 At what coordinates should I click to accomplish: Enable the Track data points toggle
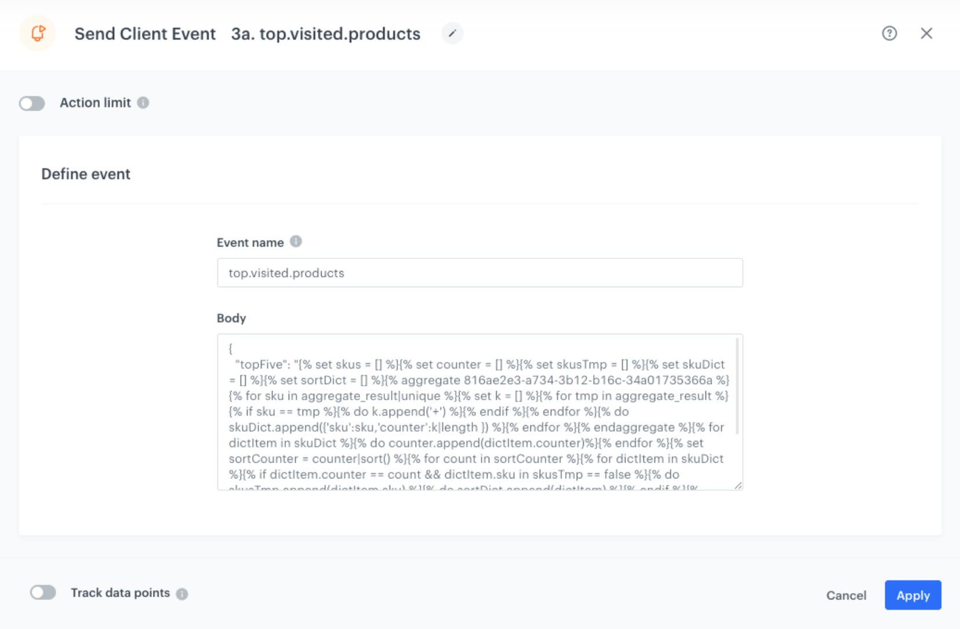[x=43, y=592]
